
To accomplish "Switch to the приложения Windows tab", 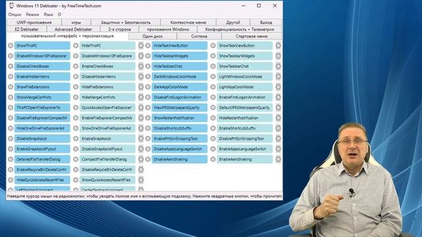I will click(x=168, y=29).
